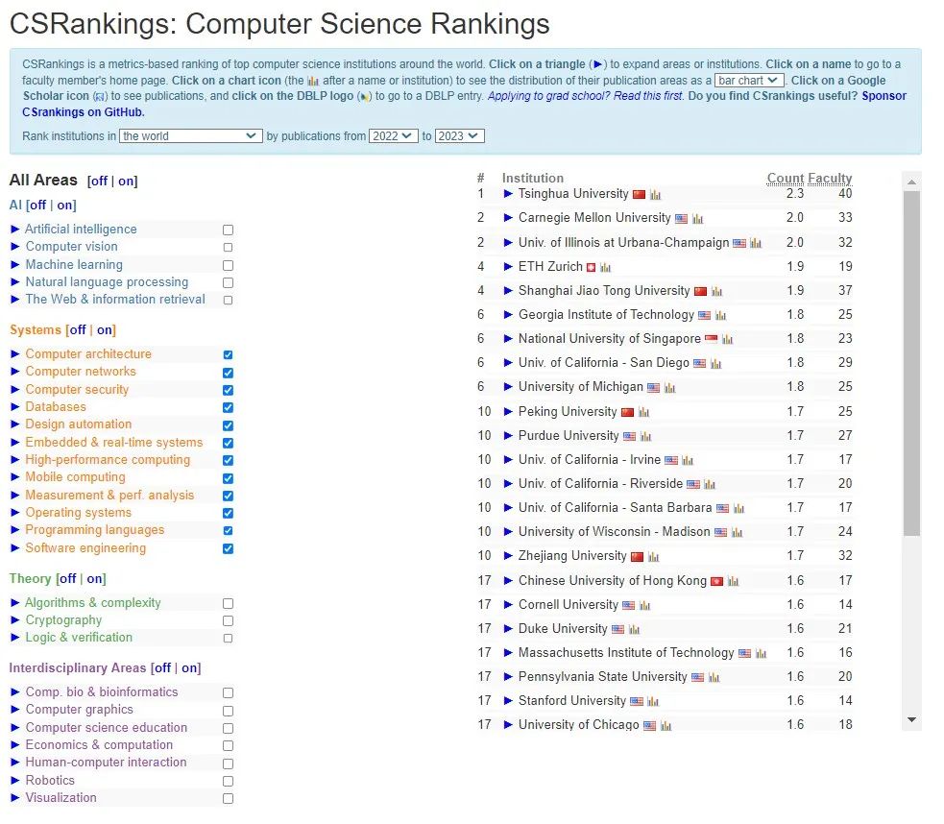Click chart icon next to Stanford University
944x824 pixels.
(653, 702)
